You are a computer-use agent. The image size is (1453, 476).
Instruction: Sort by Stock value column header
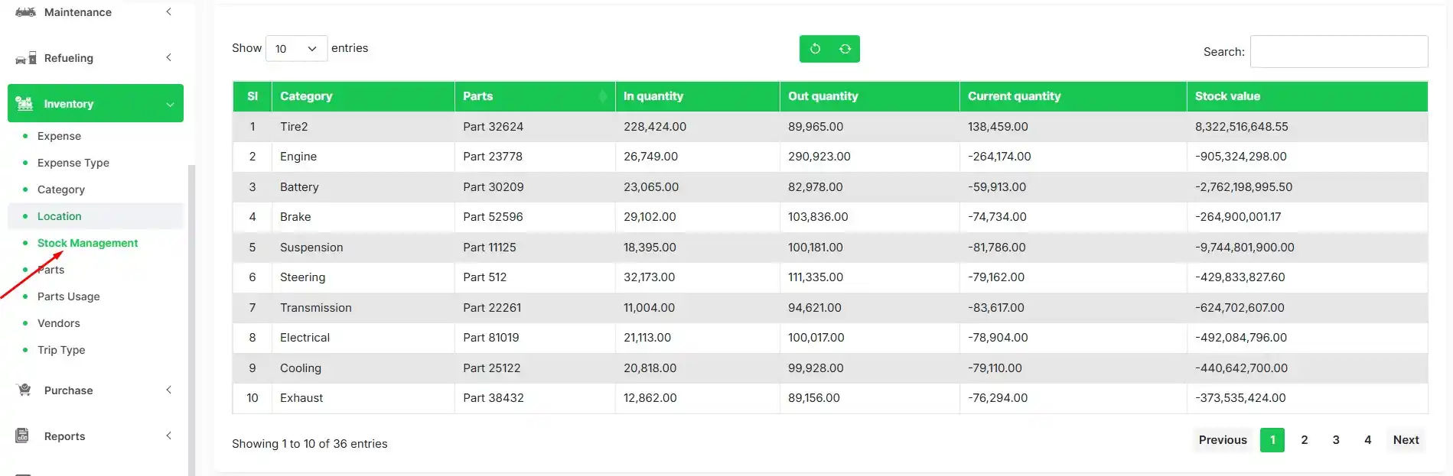point(1227,96)
